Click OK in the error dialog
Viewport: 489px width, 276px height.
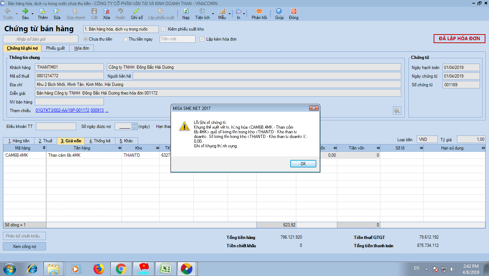click(x=303, y=164)
